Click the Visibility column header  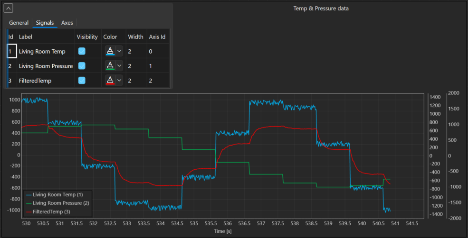coord(87,37)
